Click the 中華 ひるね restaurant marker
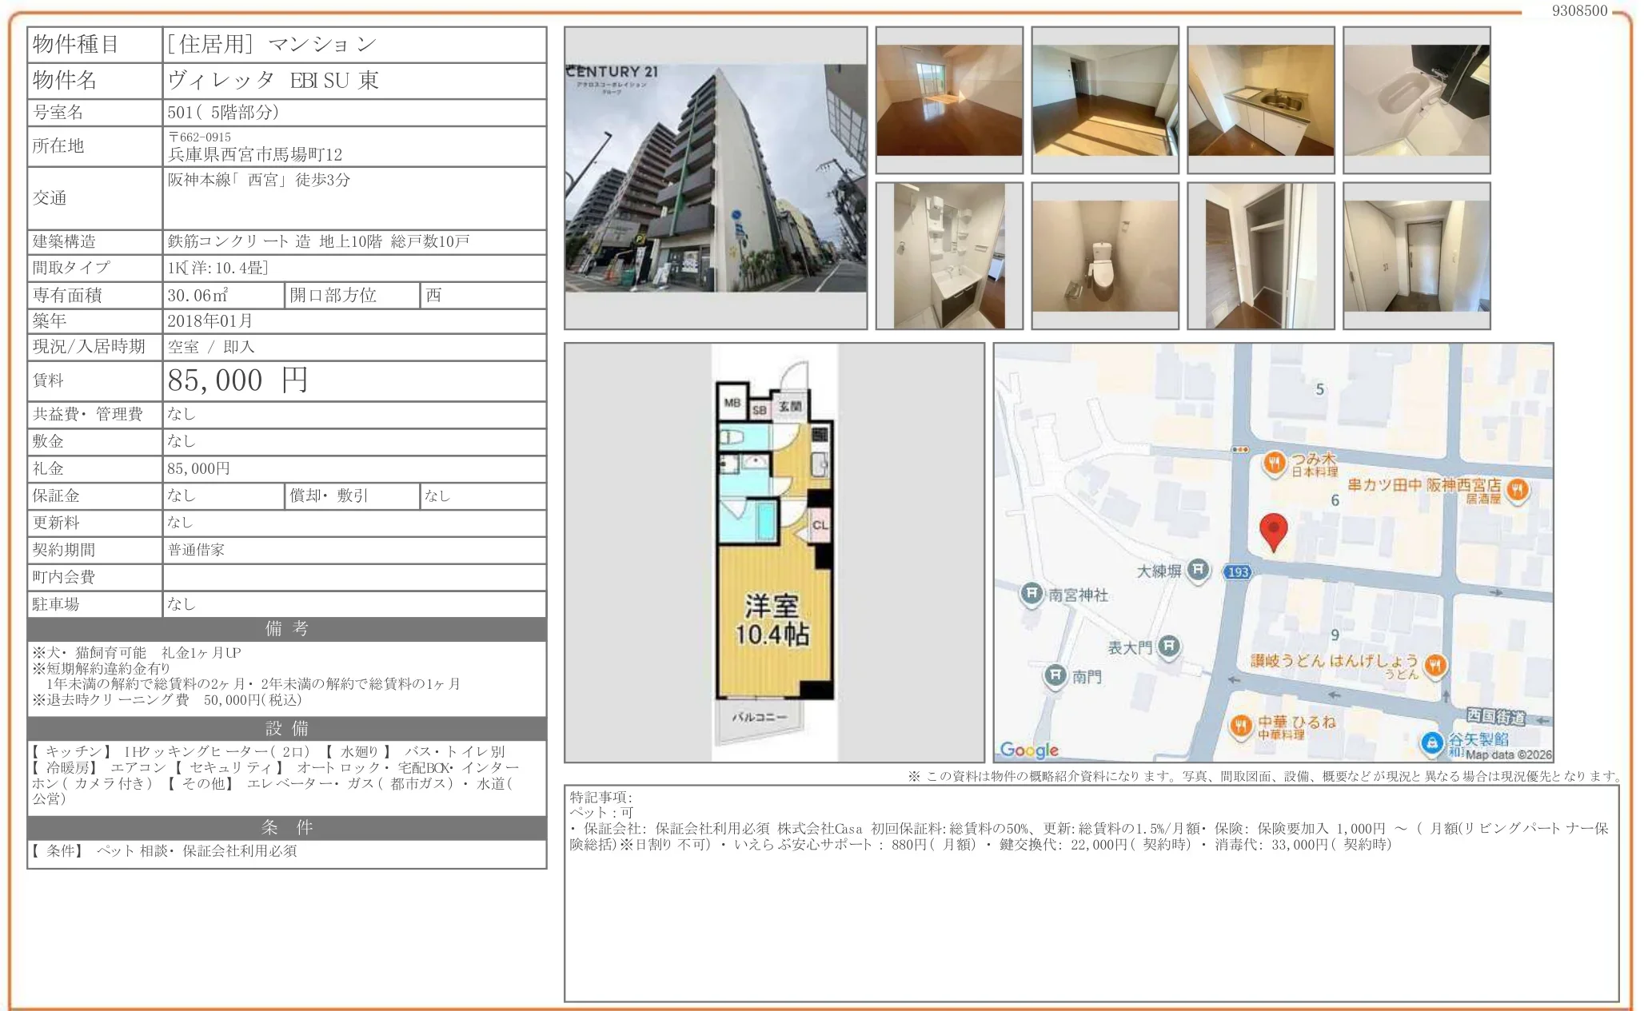This screenshot has height=1011, width=1644. 1240,726
